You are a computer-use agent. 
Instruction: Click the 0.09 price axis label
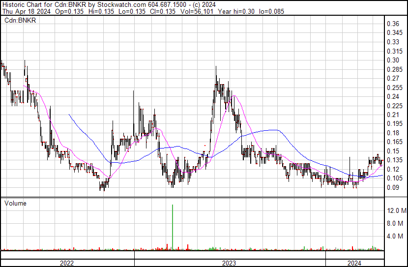(x=392, y=187)
